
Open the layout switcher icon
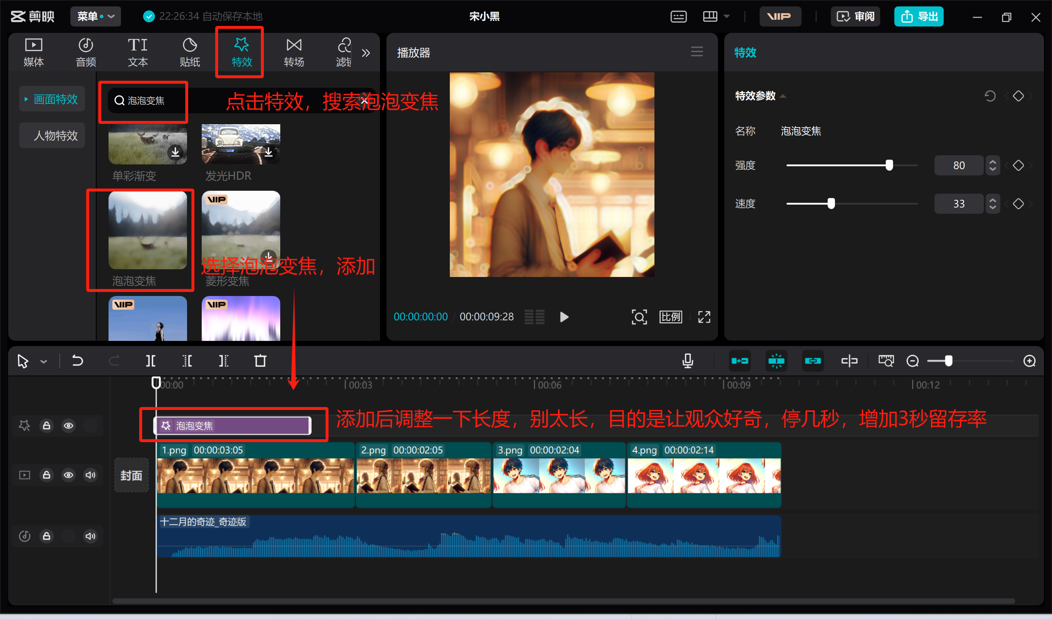click(710, 17)
